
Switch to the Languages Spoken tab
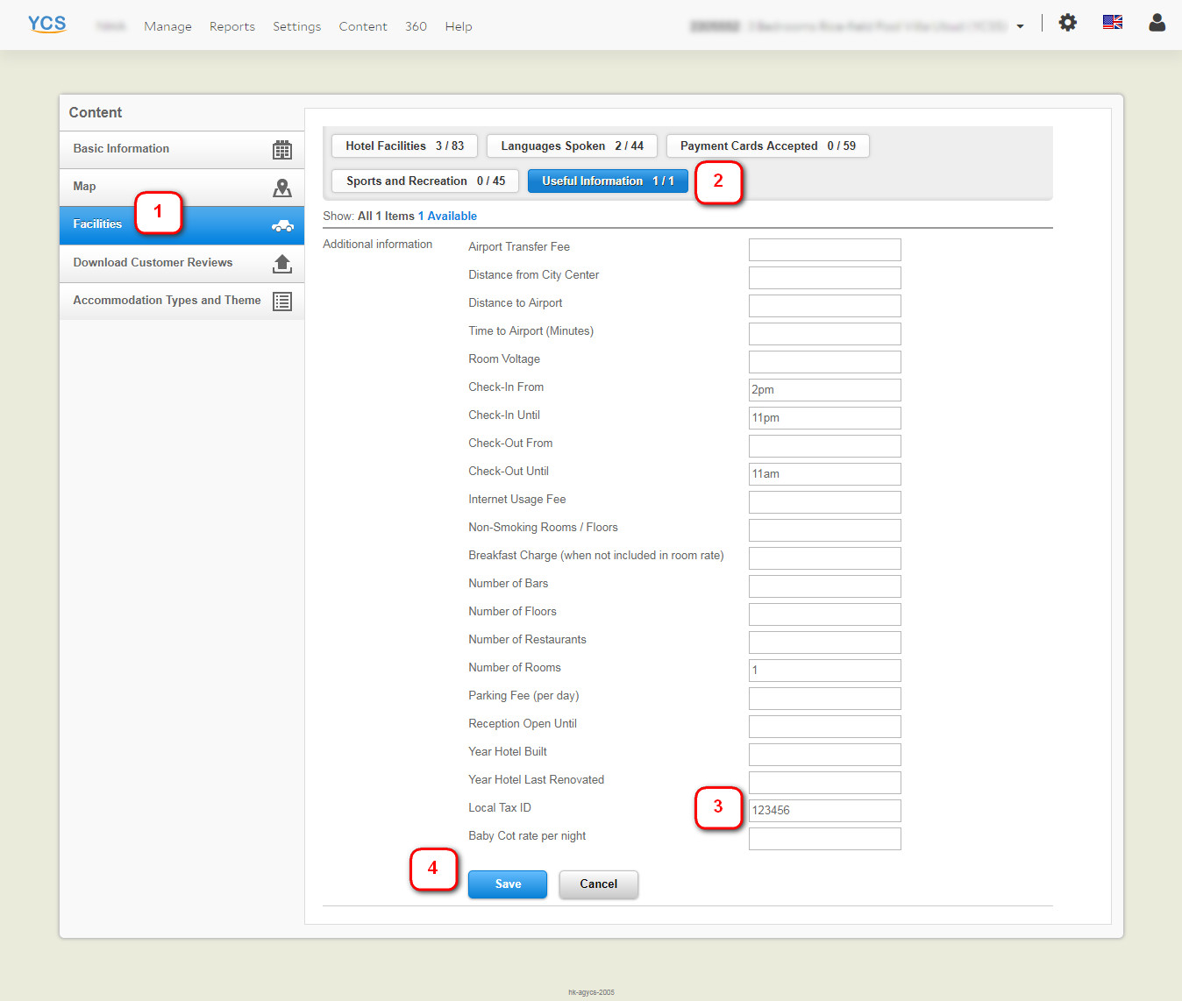(572, 146)
